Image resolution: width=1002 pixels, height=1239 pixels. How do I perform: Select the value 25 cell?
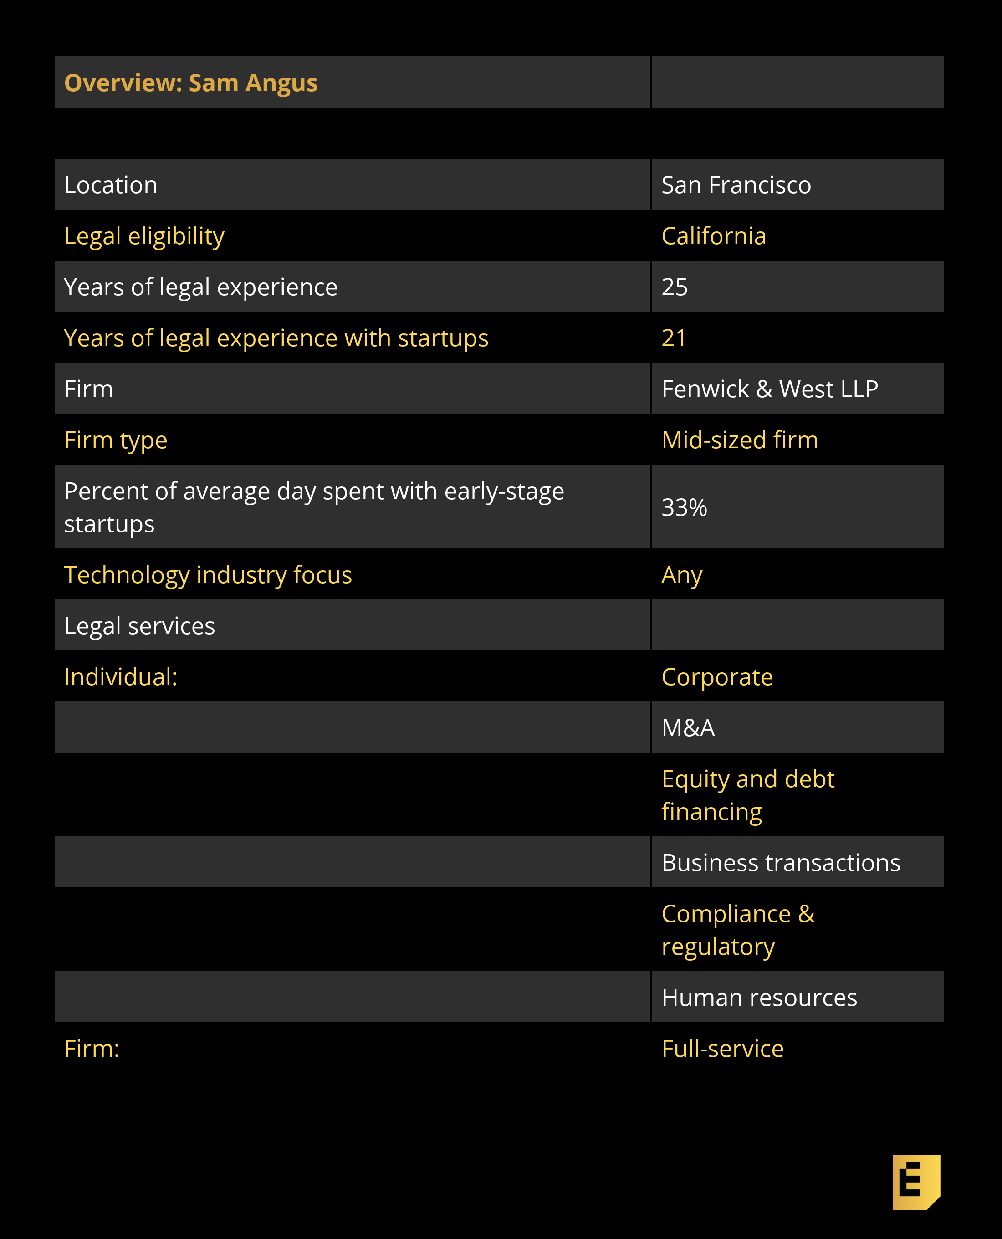pos(674,287)
